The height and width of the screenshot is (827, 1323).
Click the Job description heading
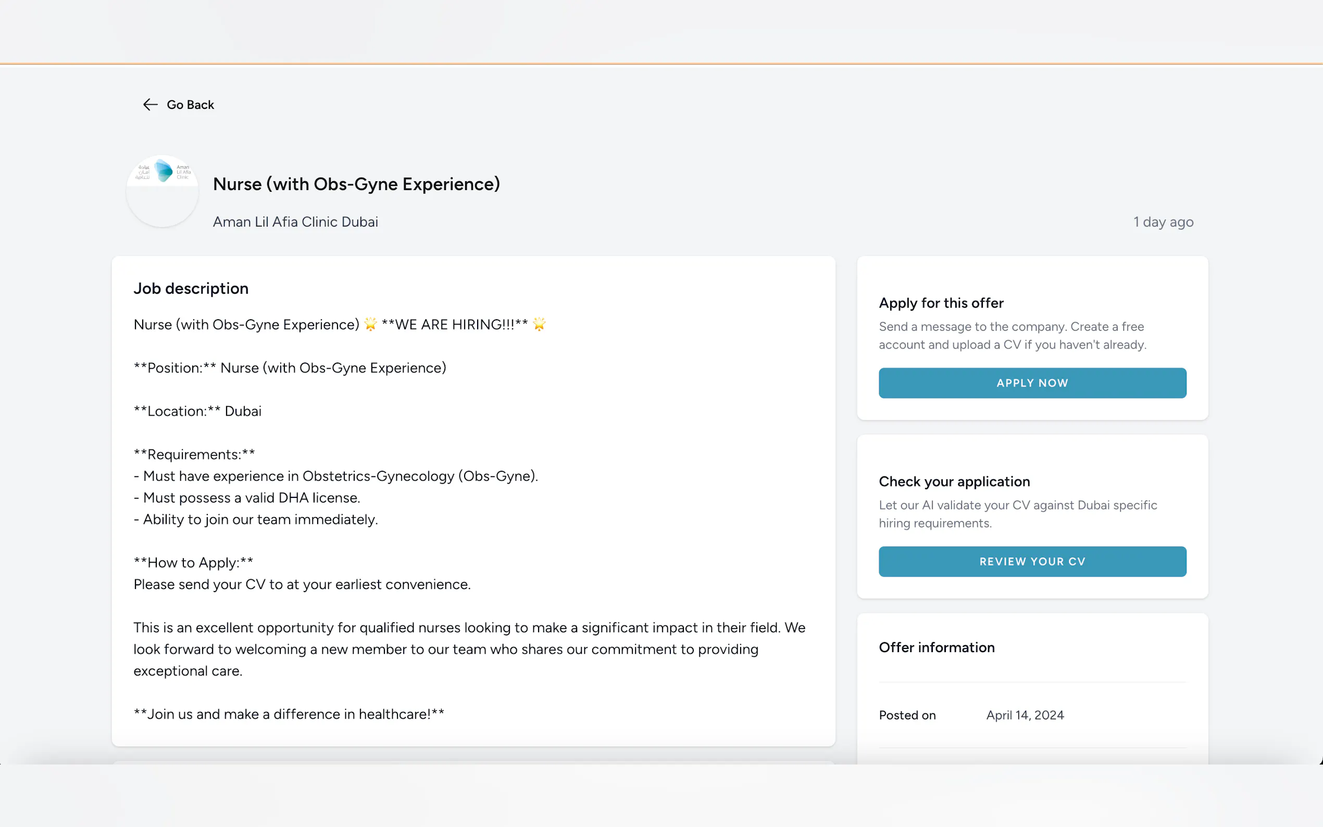(191, 289)
